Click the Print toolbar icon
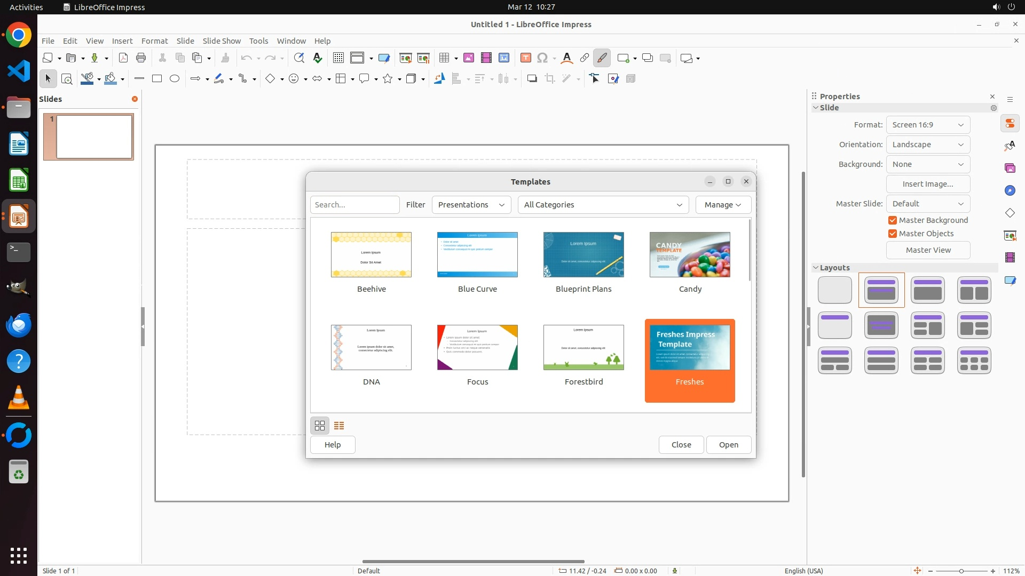This screenshot has height=576, width=1025. click(141, 58)
